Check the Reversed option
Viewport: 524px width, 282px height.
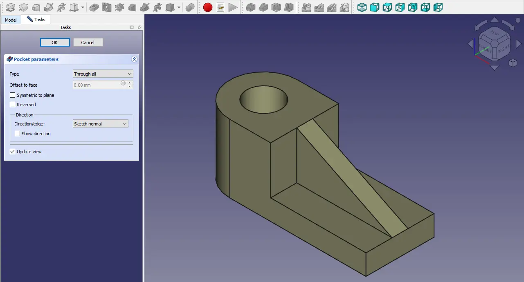[x=13, y=105]
